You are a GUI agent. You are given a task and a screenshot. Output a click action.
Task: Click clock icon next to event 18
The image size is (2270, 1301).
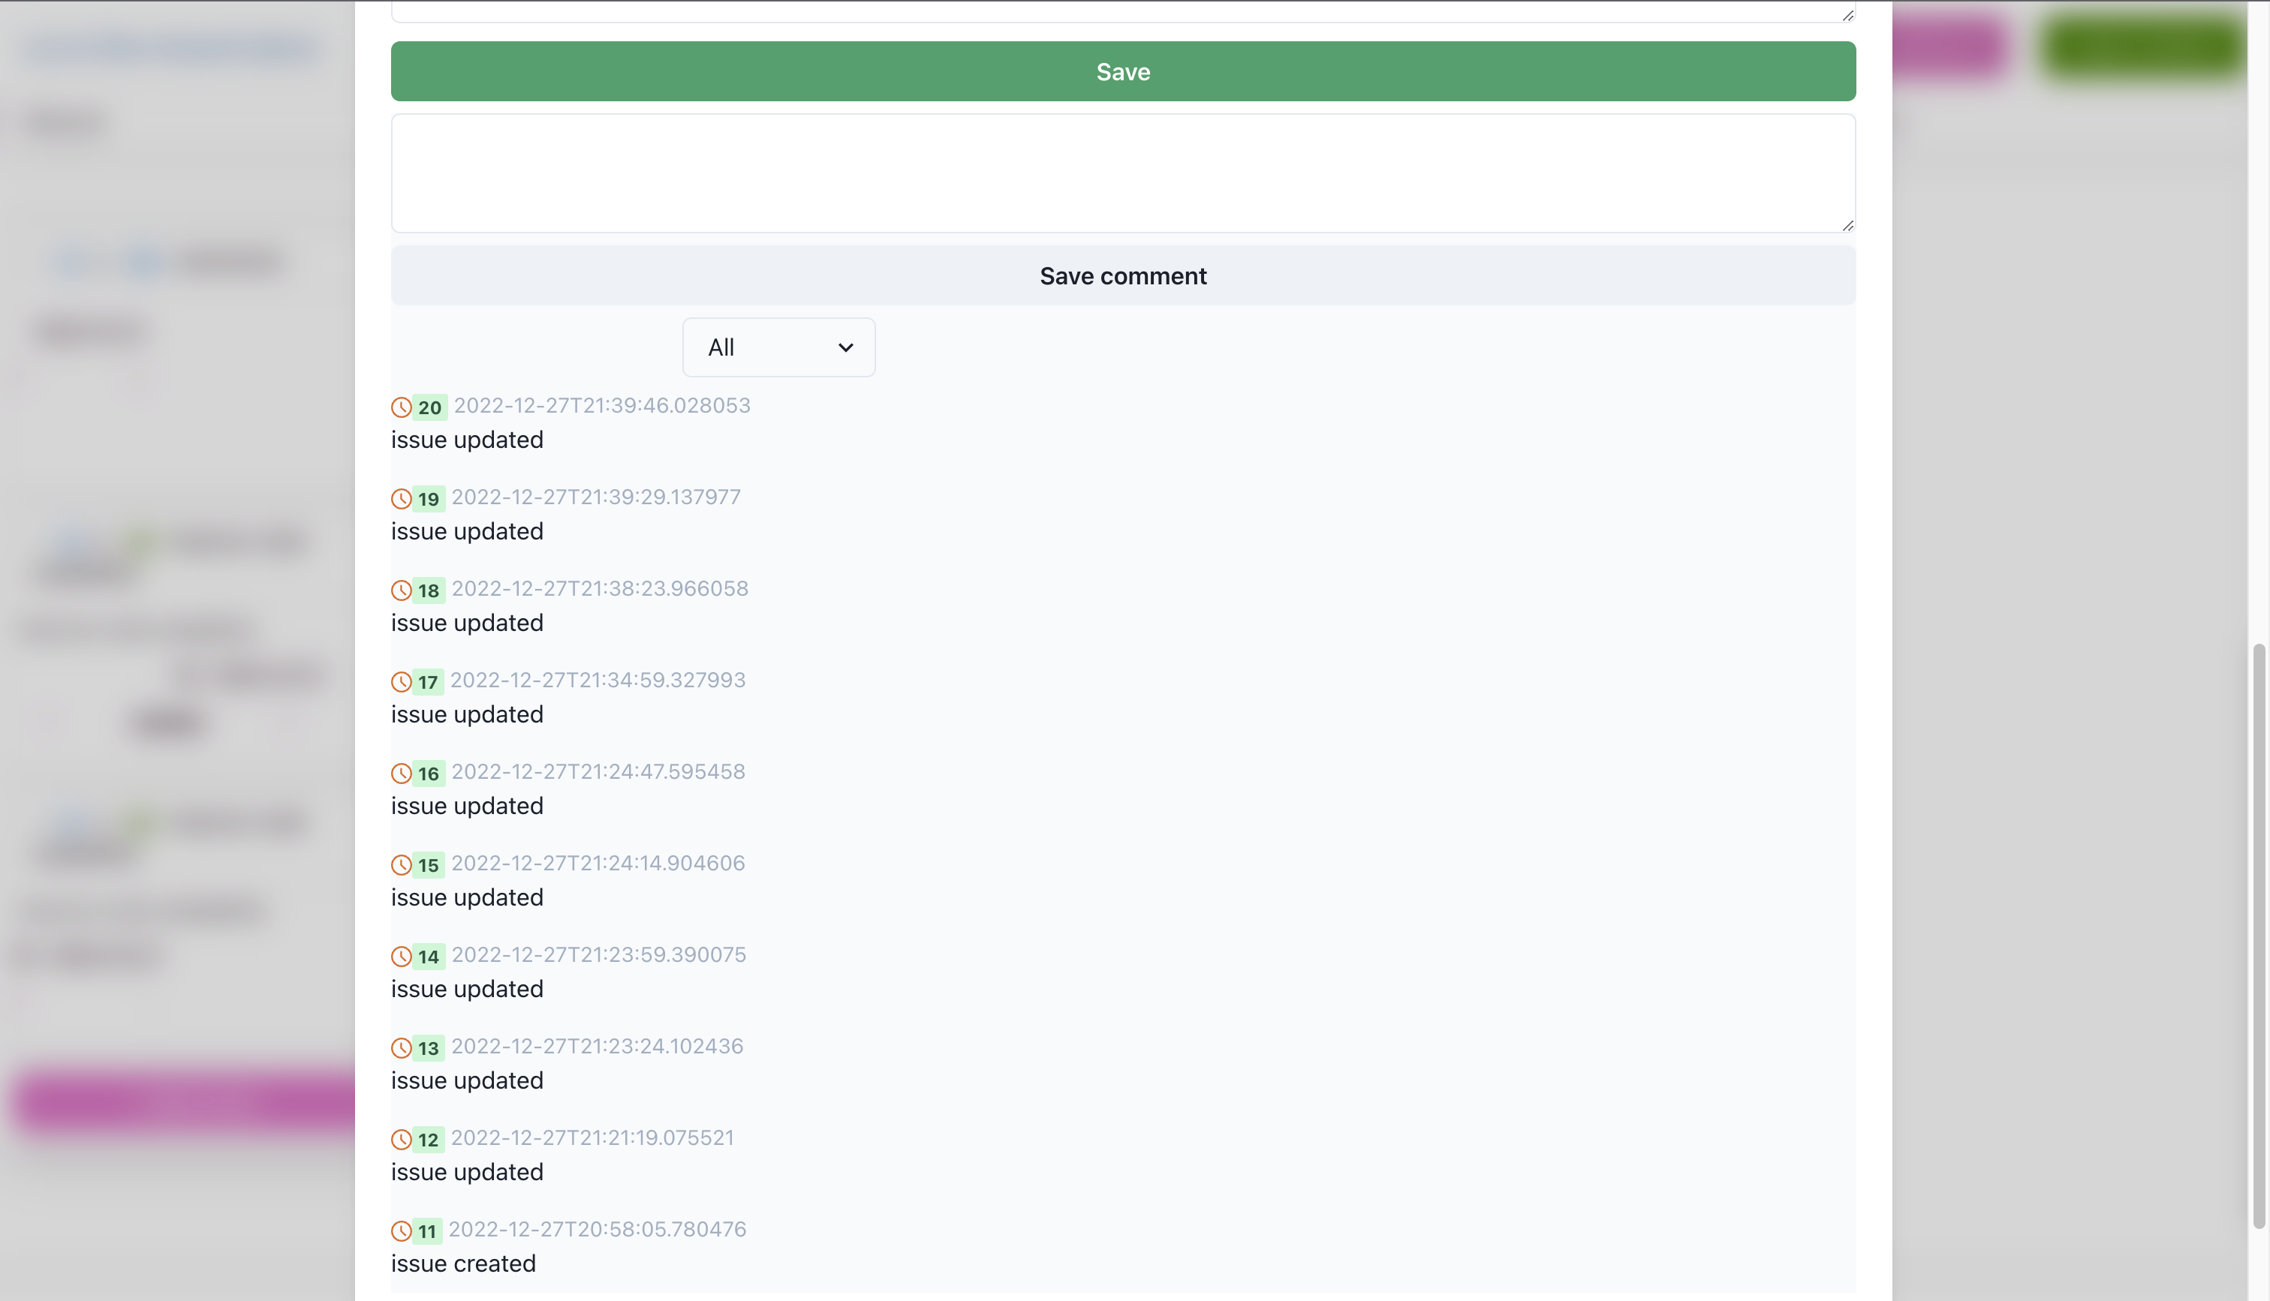click(402, 590)
